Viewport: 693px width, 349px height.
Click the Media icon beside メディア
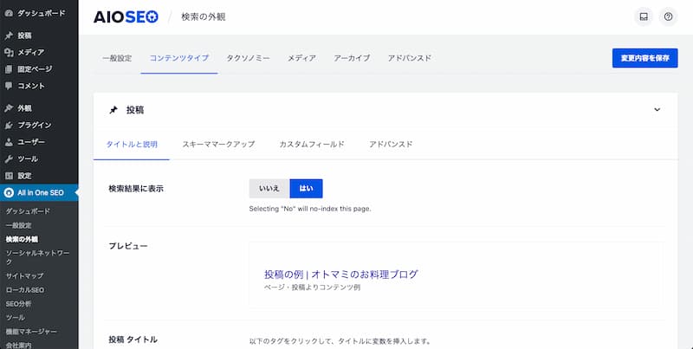pyautogui.click(x=9, y=53)
